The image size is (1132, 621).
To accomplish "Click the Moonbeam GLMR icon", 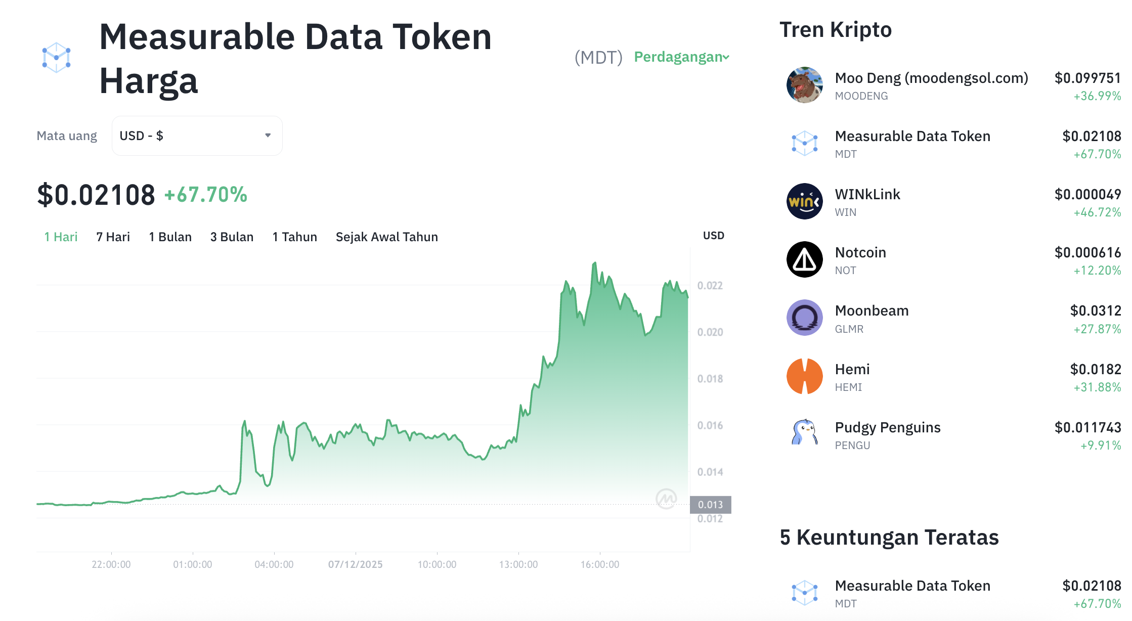I will click(x=804, y=318).
